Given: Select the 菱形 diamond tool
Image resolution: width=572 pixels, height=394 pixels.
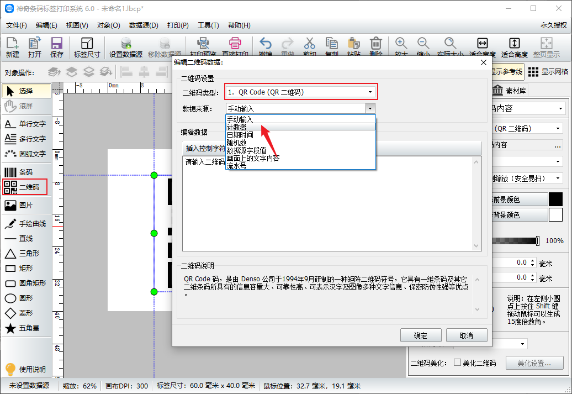Looking at the screenshot, I should point(27,313).
